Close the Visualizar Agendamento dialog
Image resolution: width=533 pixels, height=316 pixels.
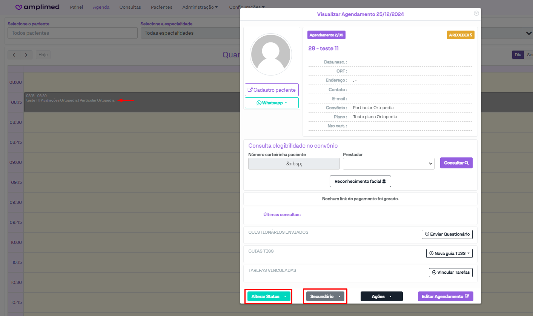tap(476, 13)
